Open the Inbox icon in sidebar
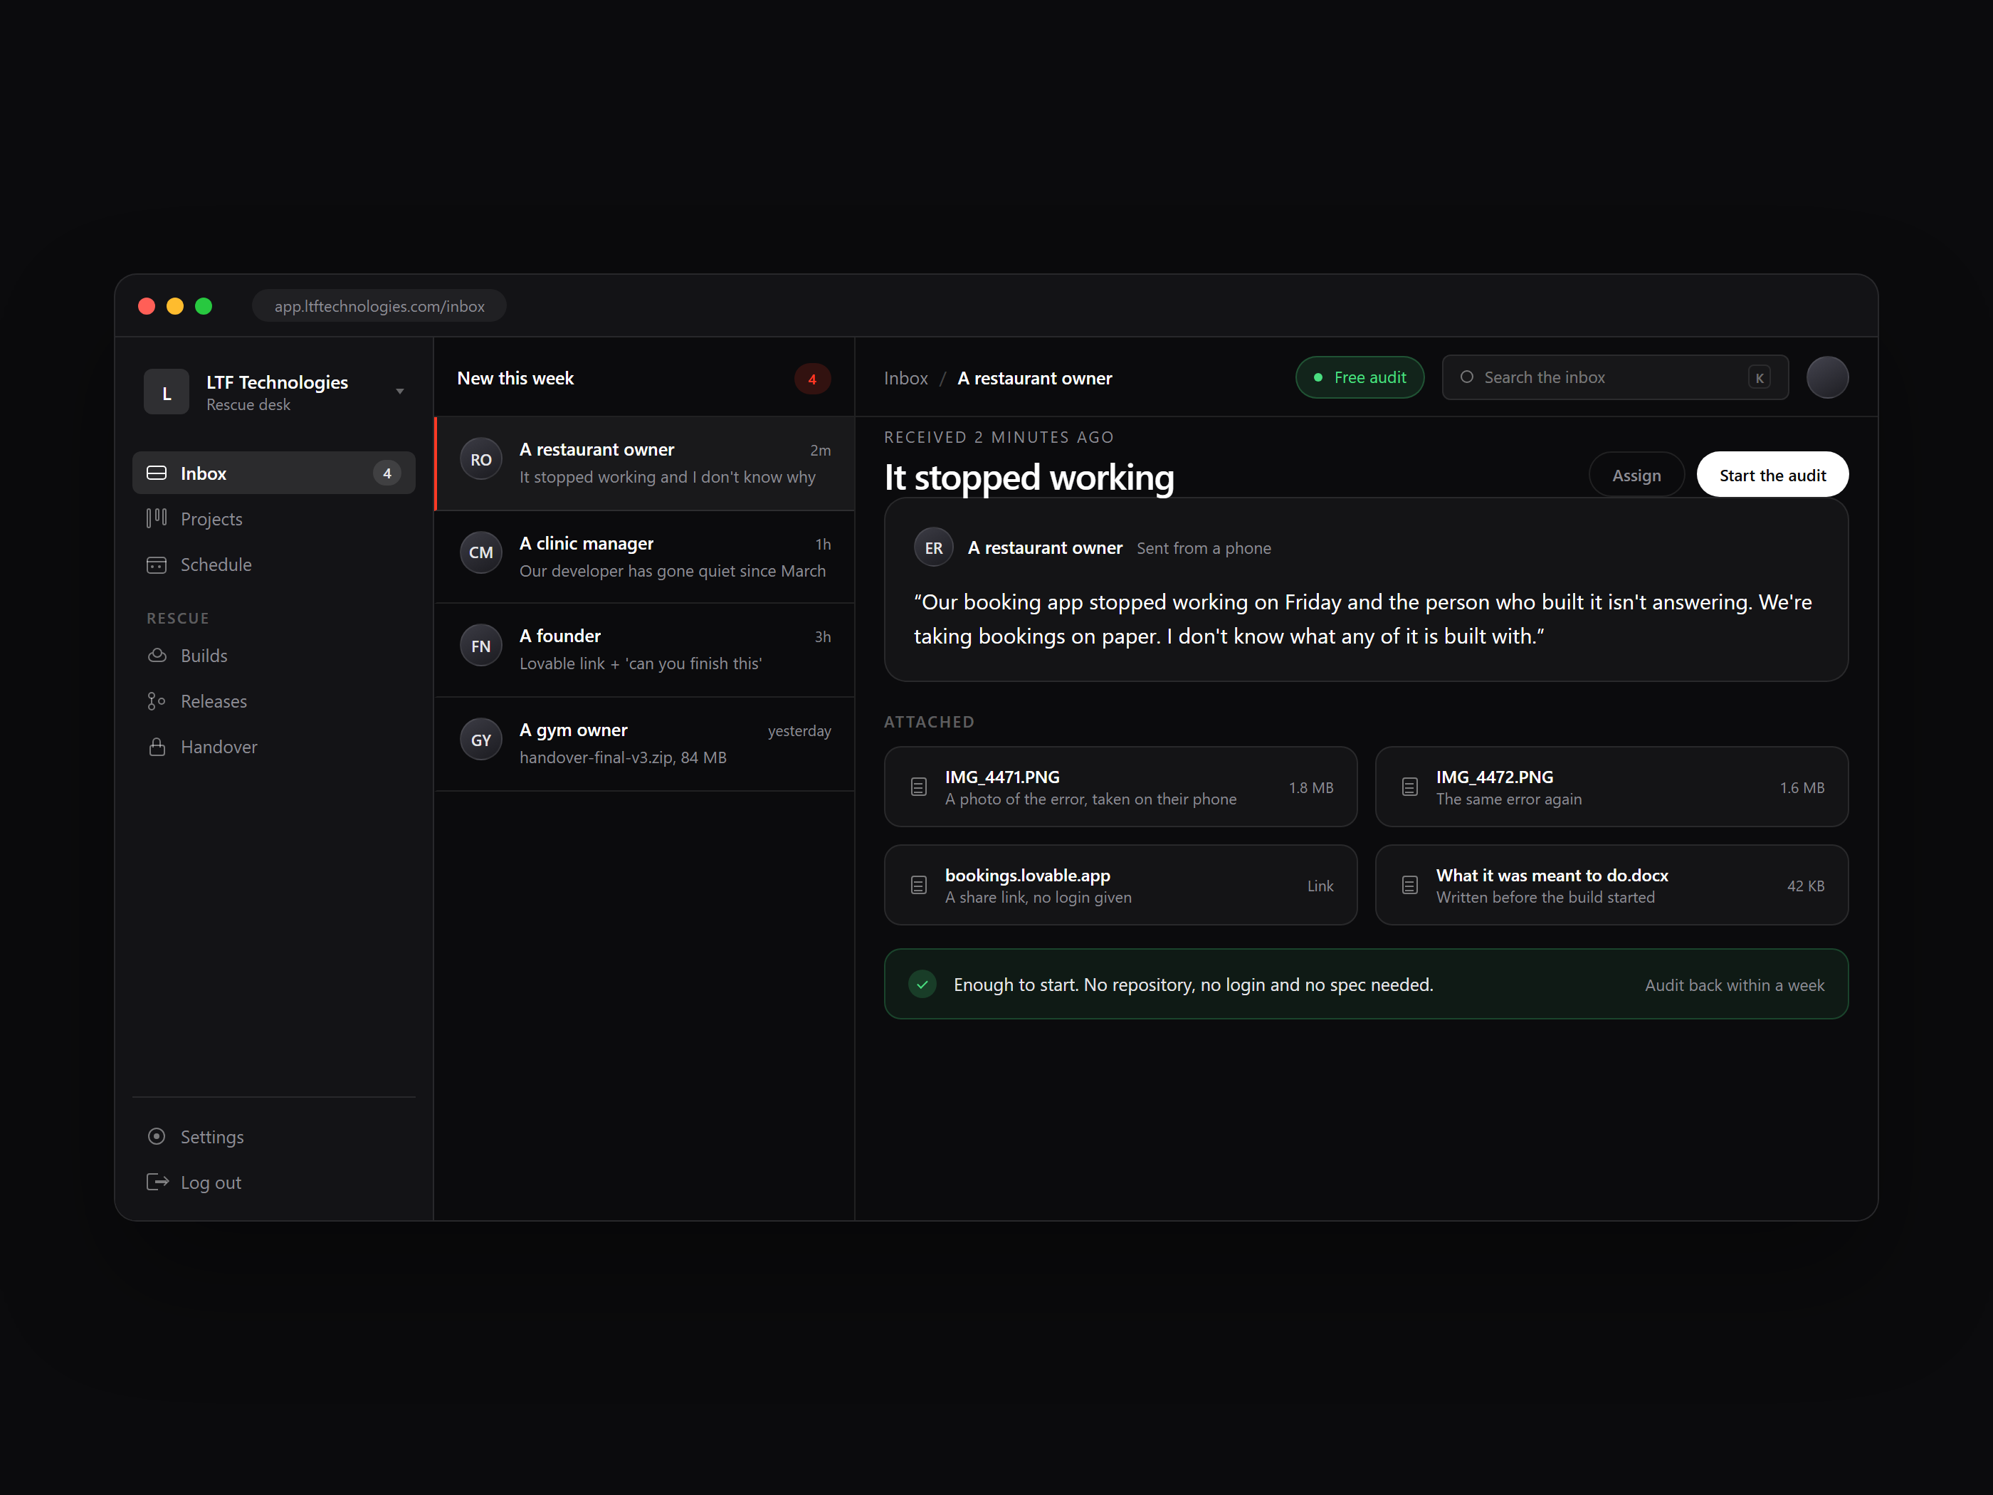The width and height of the screenshot is (1993, 1495). pyautogui.click(x=157, y=473)
